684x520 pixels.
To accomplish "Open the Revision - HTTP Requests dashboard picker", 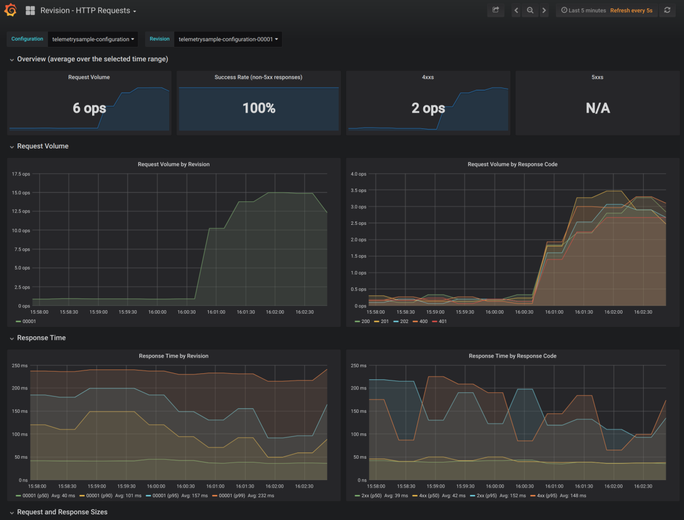I will tap(88, 11).
